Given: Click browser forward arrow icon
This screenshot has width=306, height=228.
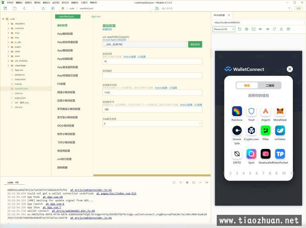Looking at the screenshot, I should (x=267, y=29).
